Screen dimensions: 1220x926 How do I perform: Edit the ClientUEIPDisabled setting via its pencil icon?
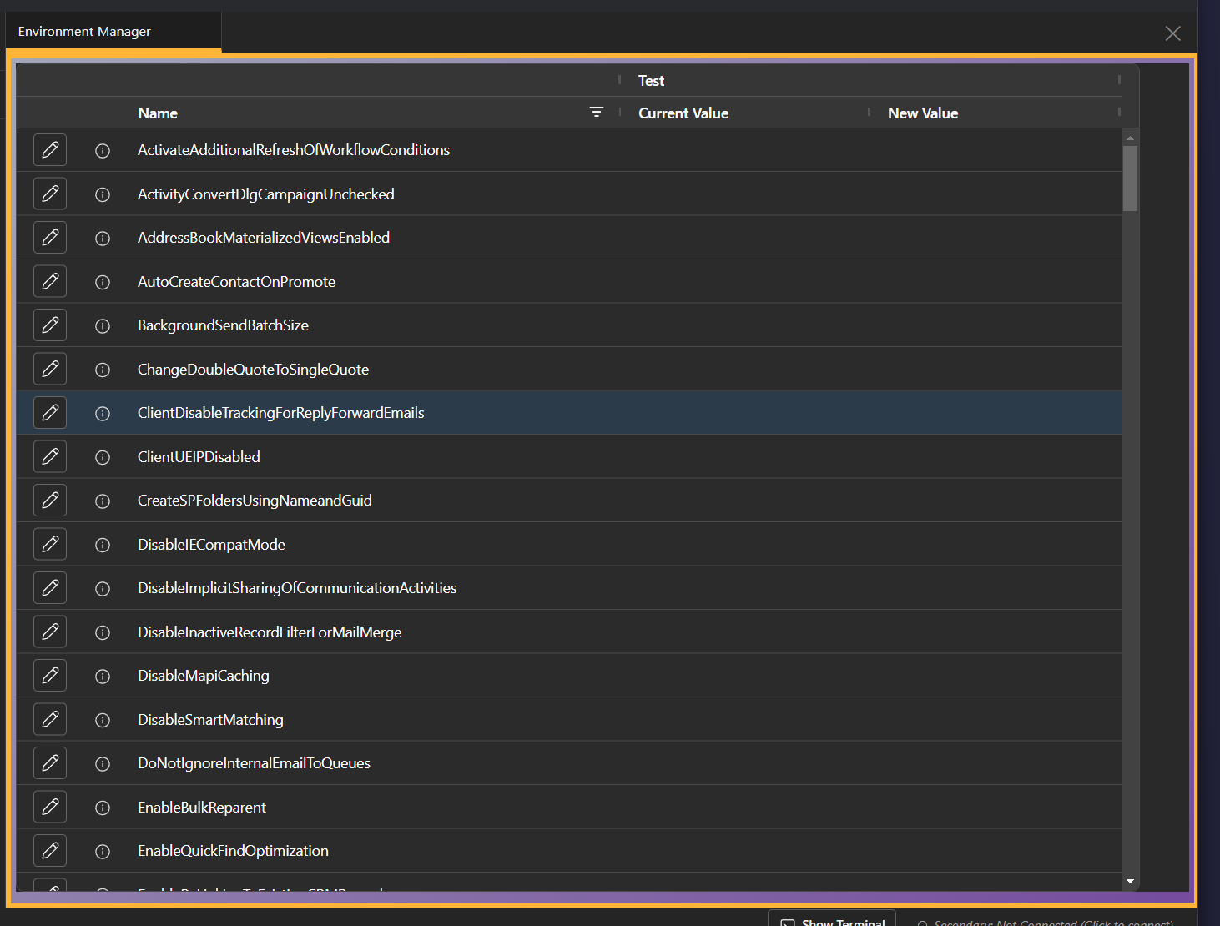pos(49,456)
